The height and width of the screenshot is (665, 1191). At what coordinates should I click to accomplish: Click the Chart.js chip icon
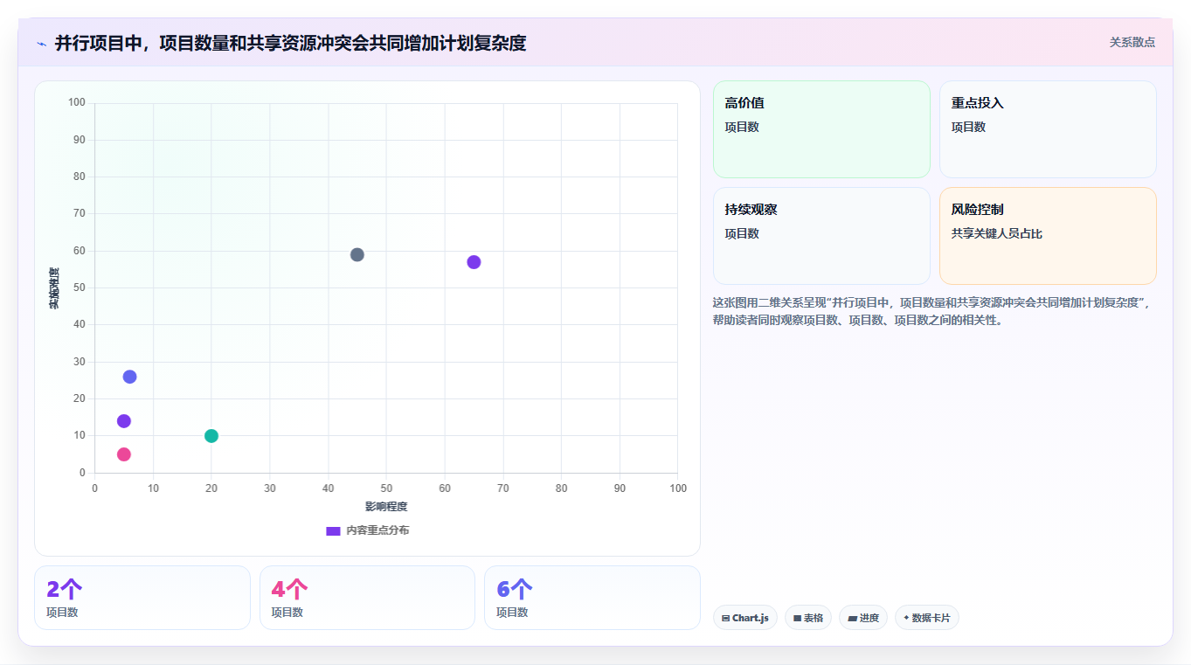click(726, 618)
